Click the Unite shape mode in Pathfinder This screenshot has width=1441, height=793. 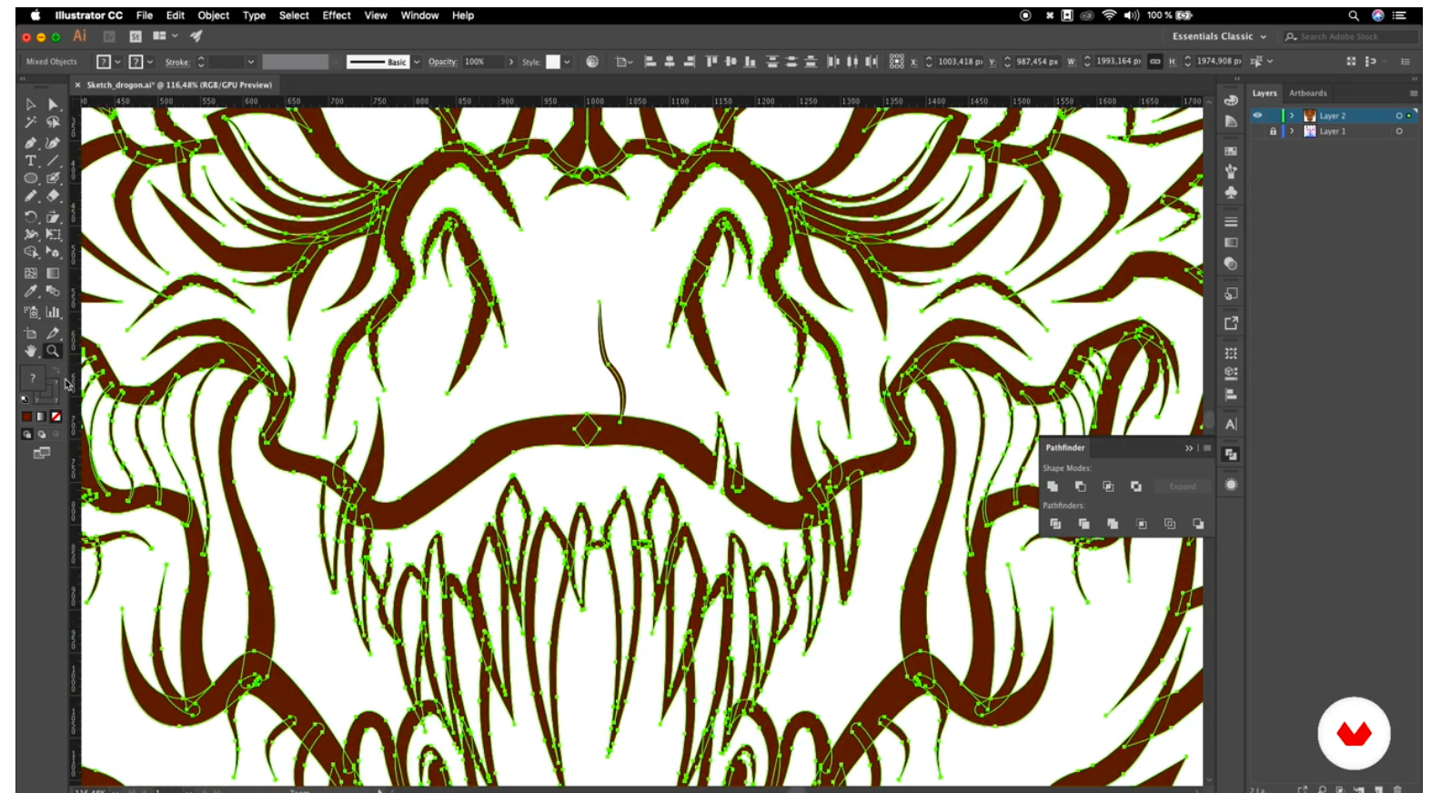pyautogui.click(x=1053, y=487)
